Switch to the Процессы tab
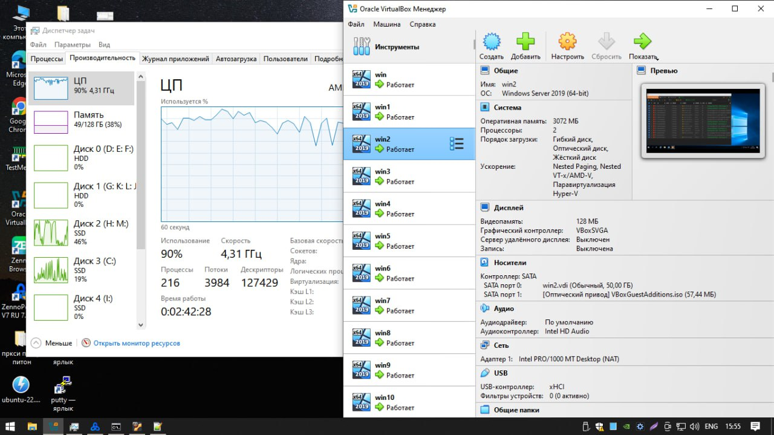 pyautogui.click(x=47, y=59)
